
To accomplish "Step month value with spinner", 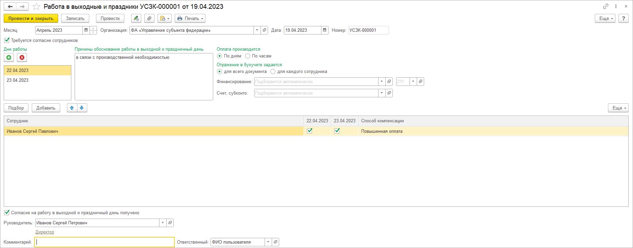I will pos(93,30).
